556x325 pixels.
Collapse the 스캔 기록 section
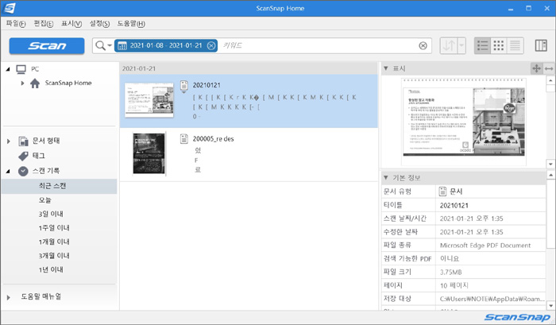[x=8, y=172]
